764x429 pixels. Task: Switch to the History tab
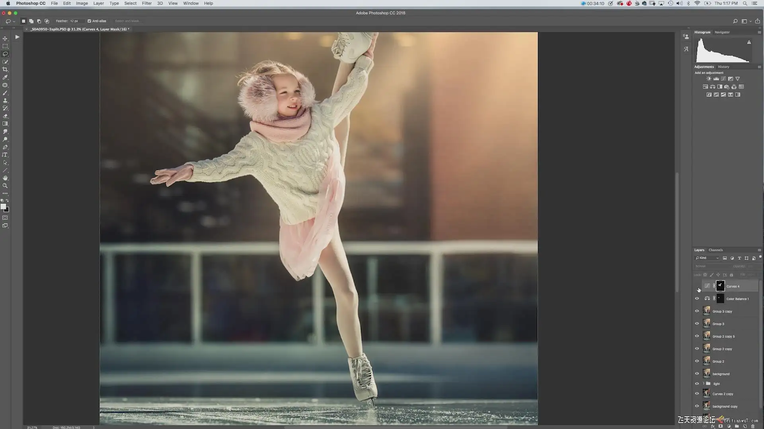pyautogui.click(x=723, y=67)
